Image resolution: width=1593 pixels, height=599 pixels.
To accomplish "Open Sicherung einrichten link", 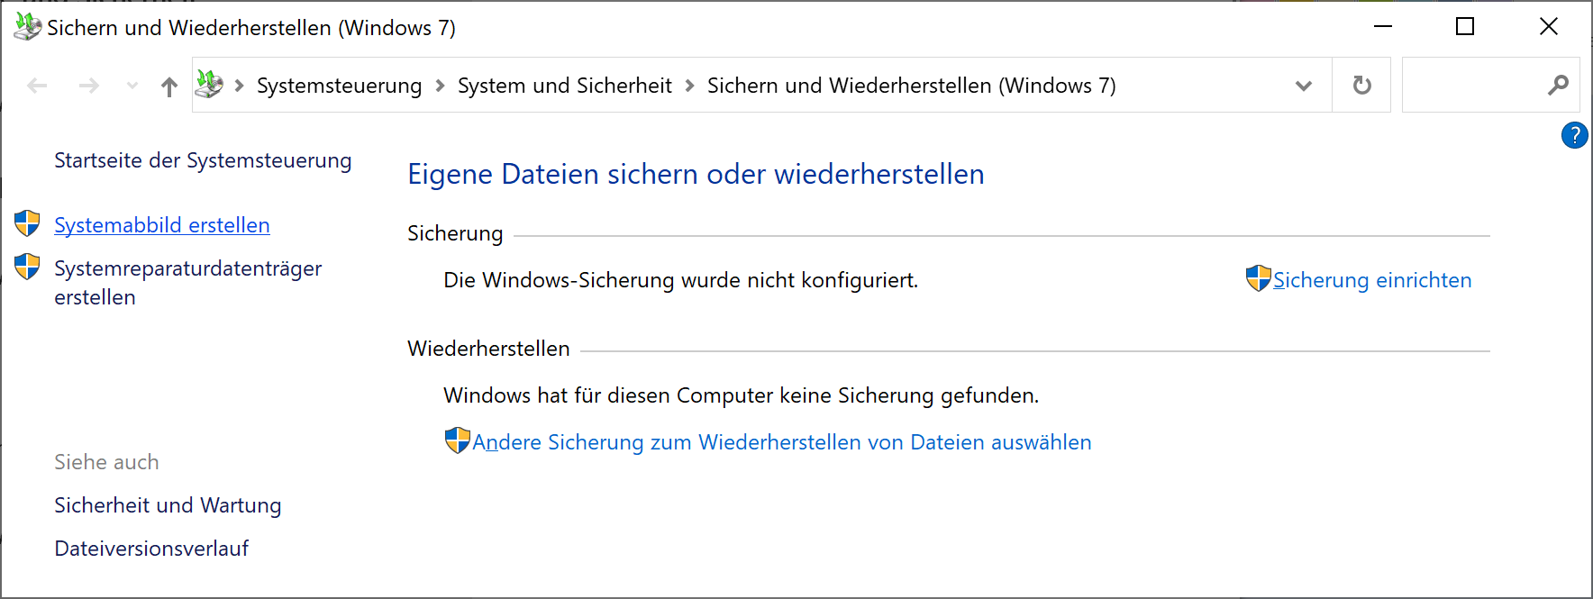I will (1372, 280).
